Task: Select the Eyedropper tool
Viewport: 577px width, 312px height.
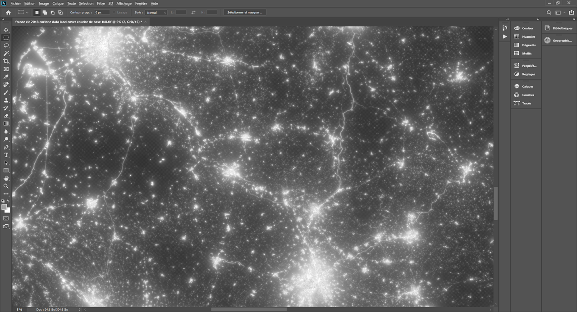Action: click(x=6, y=77)
